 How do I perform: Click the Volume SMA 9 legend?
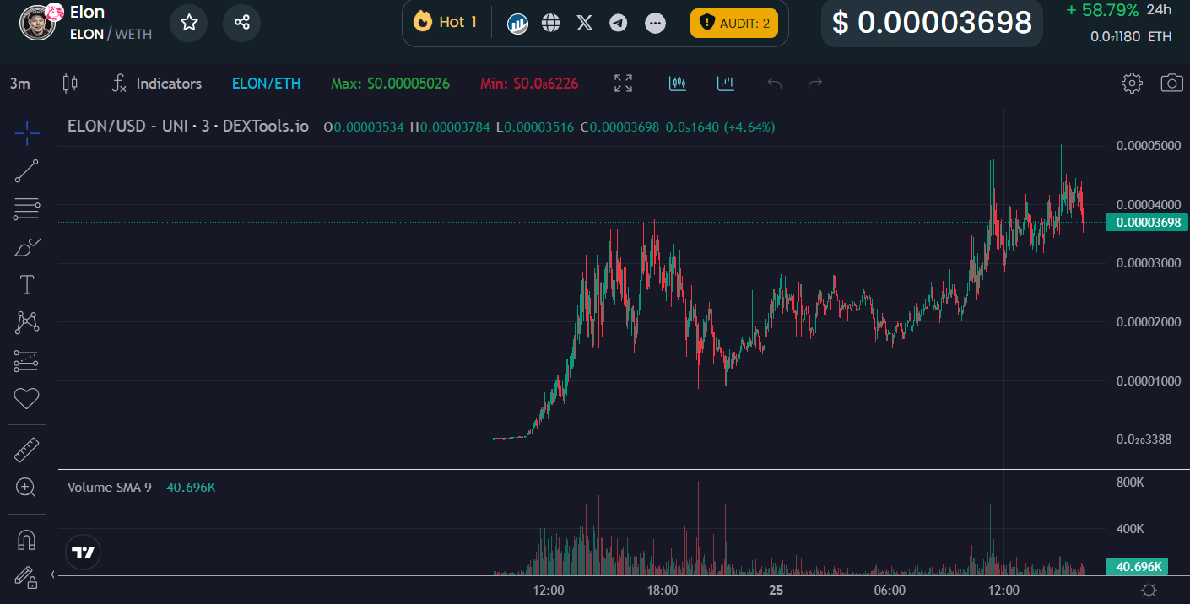tap(110, 487)
